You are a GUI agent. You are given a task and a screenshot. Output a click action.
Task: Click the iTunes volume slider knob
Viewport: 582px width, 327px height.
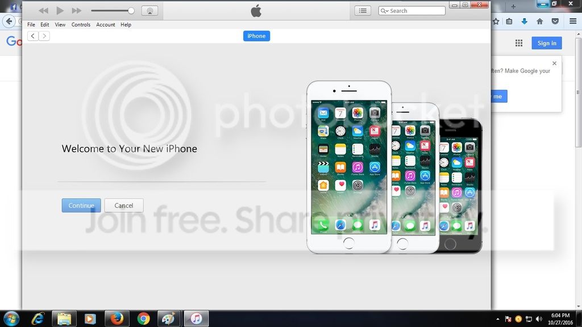coord(131,11)
